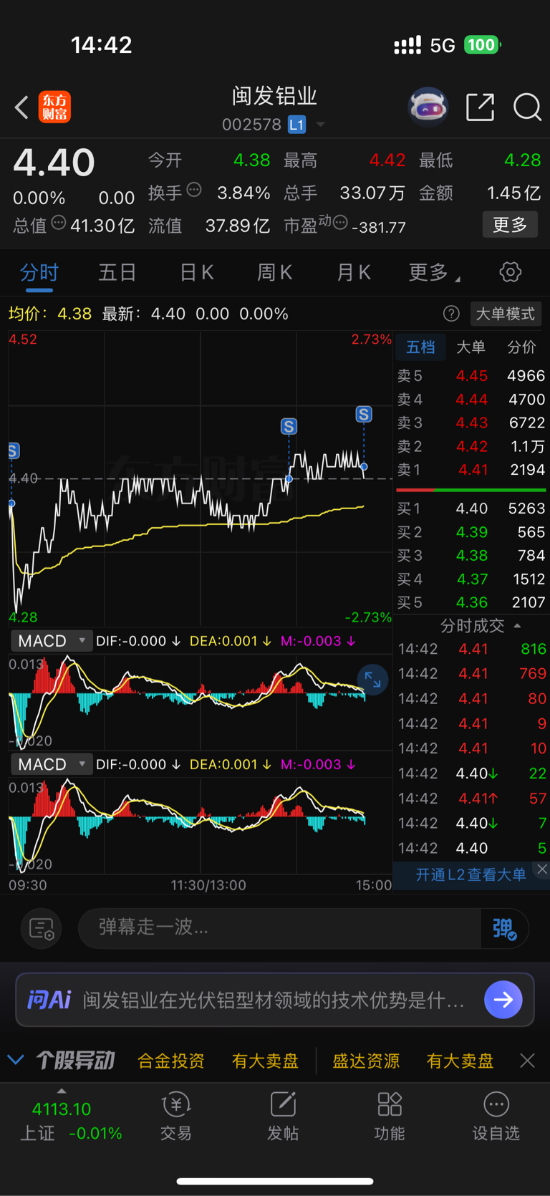Tap 卖5 price 4.45 row
The width and height of the screenshot is (550, 1196).
471,375
